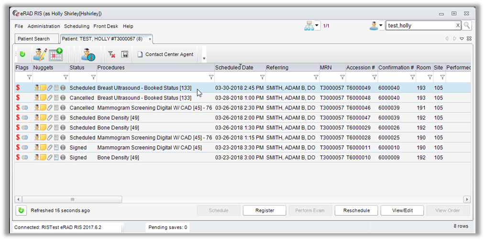Click info icon in T6000010 row
The image size is (485, 240).
click(x=63, y=157)
